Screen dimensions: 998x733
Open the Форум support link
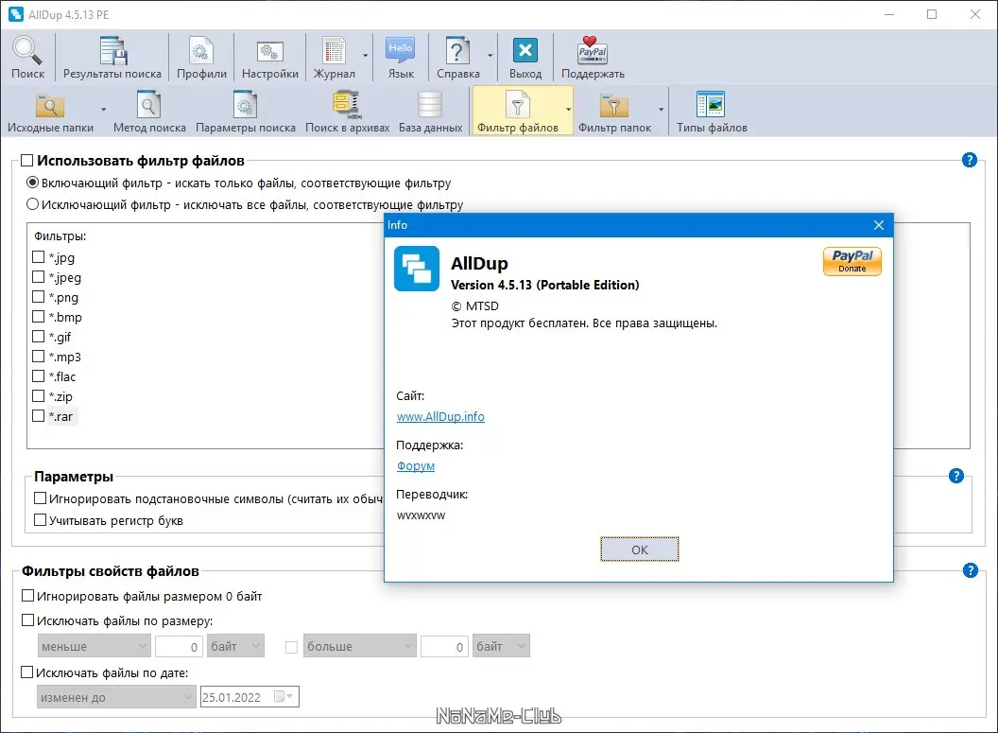click(416, 465)
